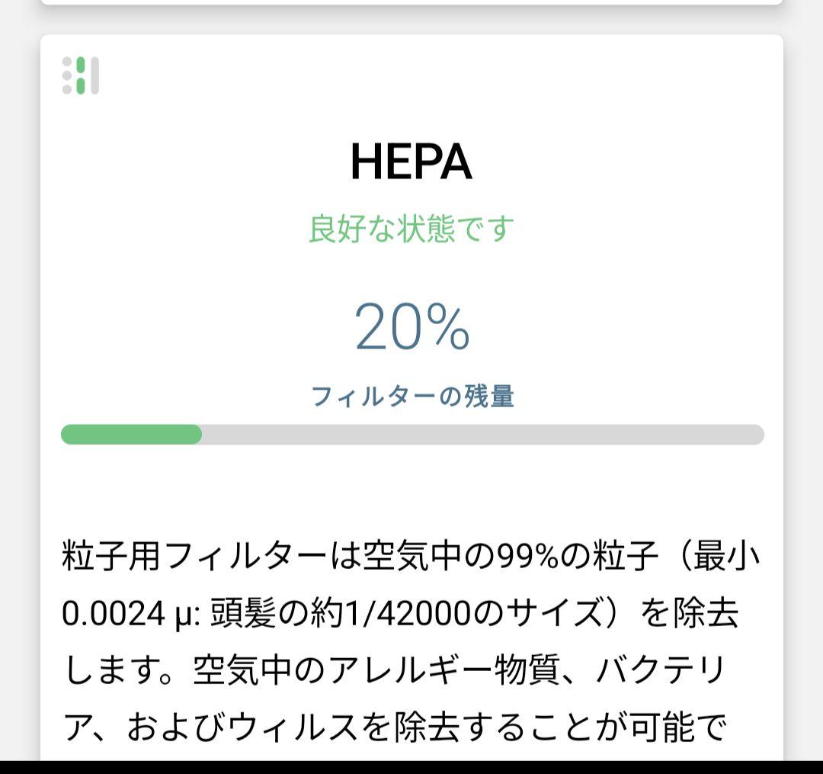This screenshot has height=774, width=823.
Task: Click the green bar in filter icon
Action: [x=81, y=75]
